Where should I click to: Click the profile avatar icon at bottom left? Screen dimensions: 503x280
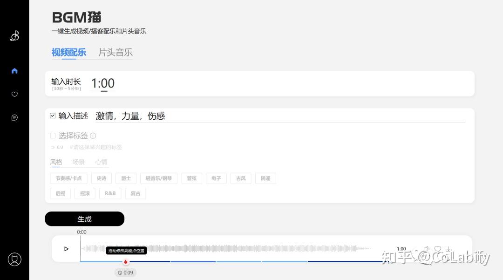tap(14, 260)
